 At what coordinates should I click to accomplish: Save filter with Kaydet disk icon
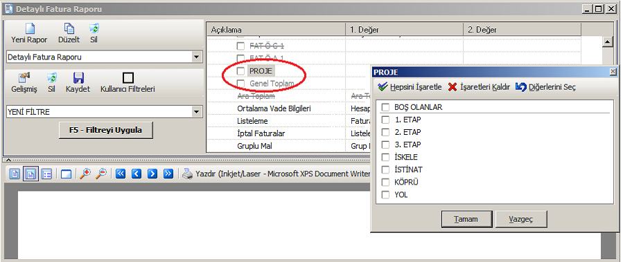point(78,77)
